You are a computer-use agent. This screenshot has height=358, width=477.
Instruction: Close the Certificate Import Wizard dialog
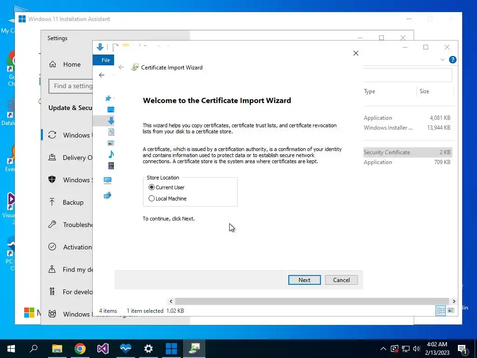coord(355,53)
